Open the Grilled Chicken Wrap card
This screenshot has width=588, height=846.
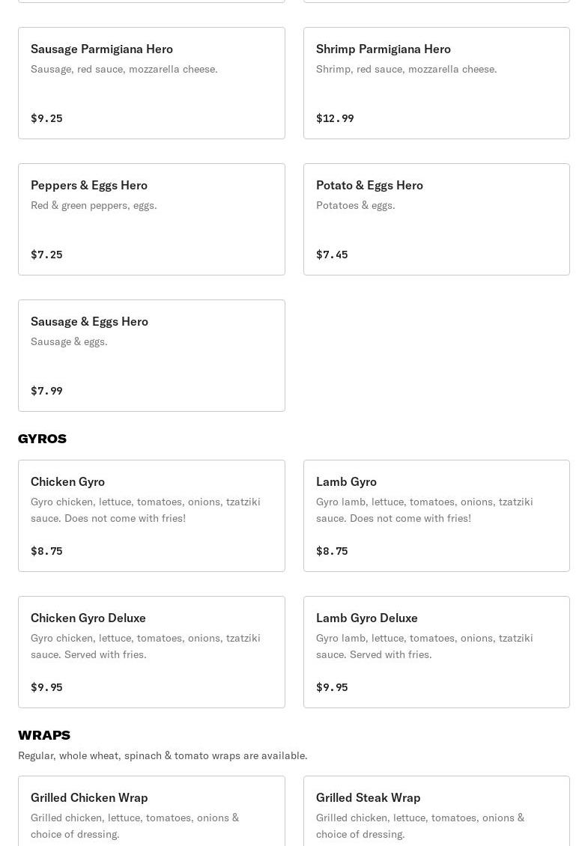point(151,812)
